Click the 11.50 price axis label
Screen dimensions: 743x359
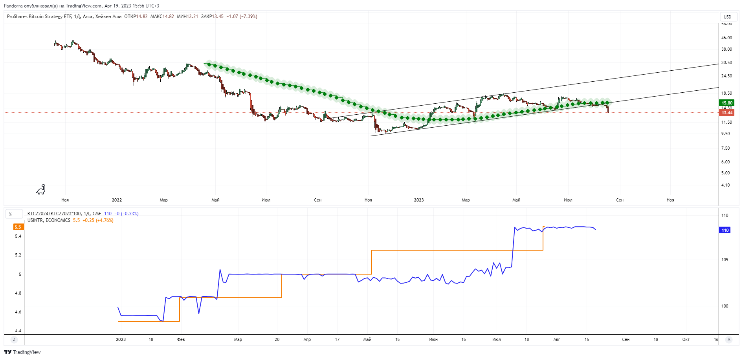pos(726,123)
